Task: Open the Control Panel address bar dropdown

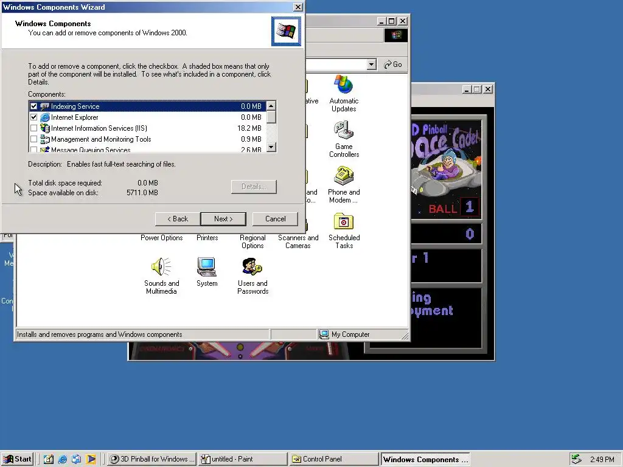Action: [372, 64]
